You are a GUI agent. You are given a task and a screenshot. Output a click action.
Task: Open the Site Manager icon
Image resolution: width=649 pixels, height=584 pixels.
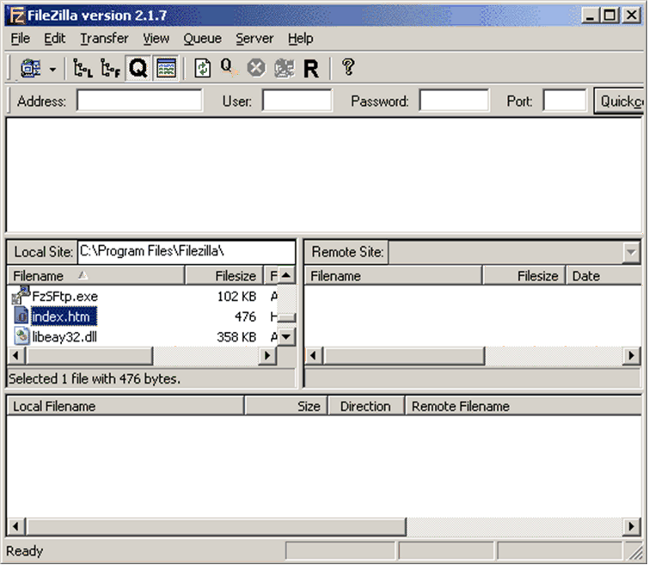pyautogui.click(x=31, y=68)
